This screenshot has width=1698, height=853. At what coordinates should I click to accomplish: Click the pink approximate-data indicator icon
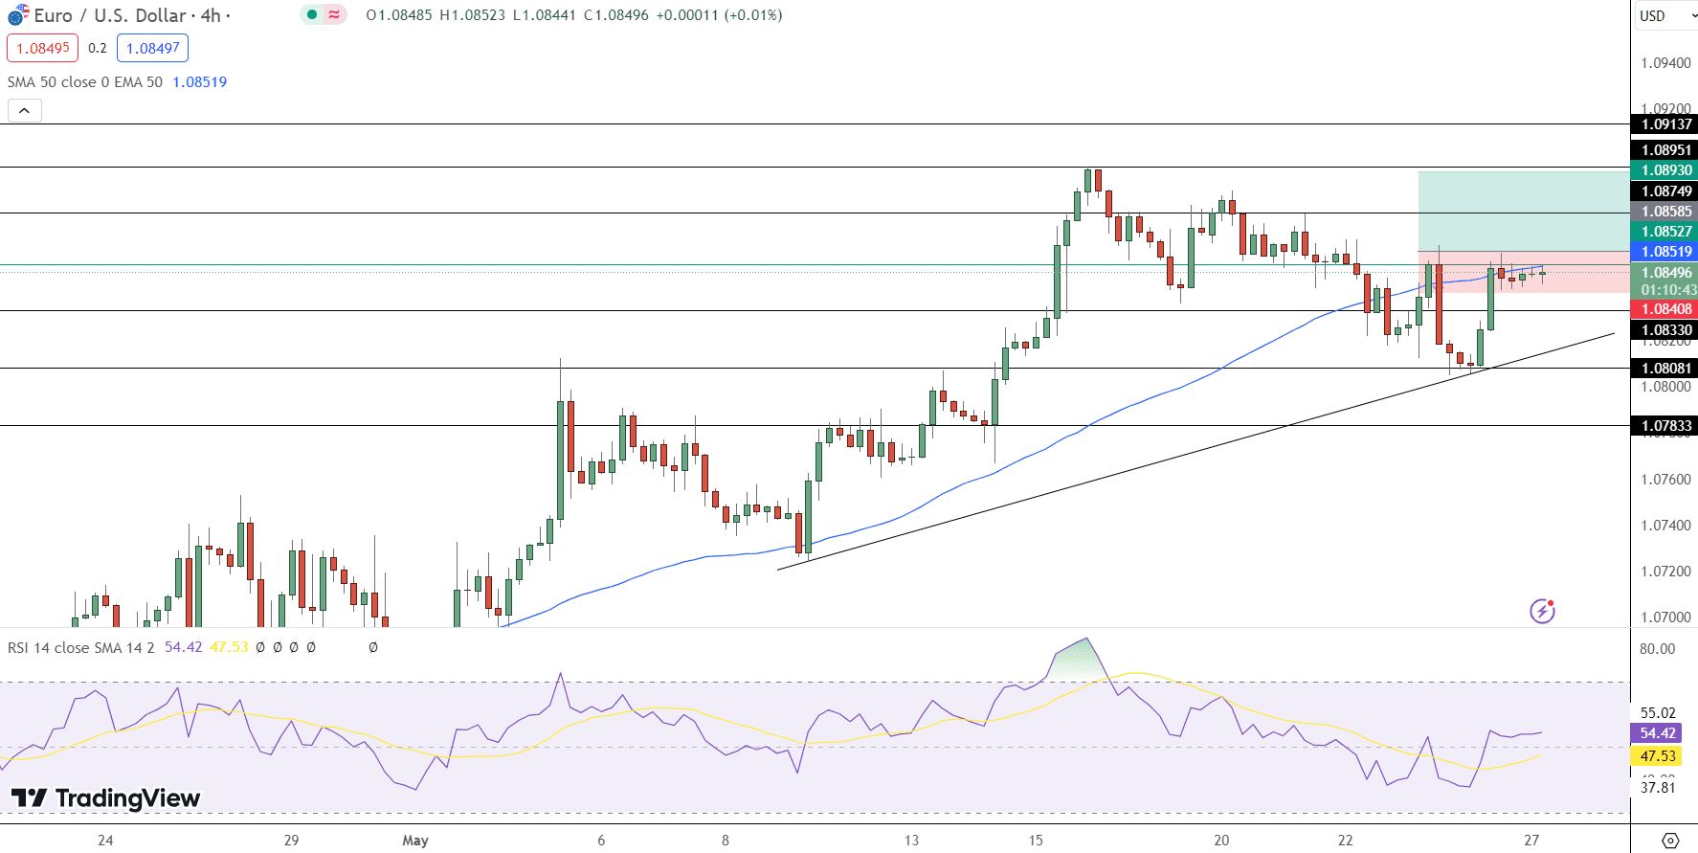click(334, 15)
